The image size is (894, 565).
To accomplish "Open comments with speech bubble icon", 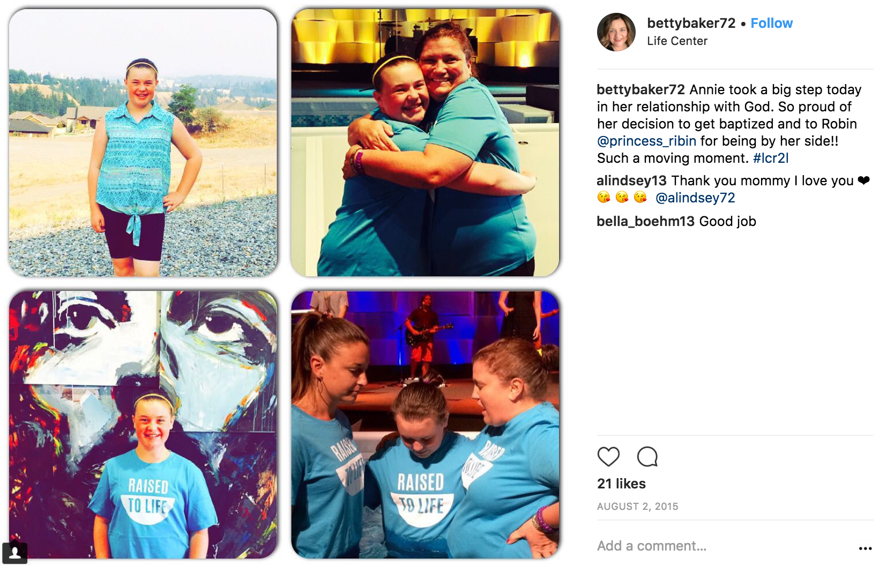I will click(647, 457).
